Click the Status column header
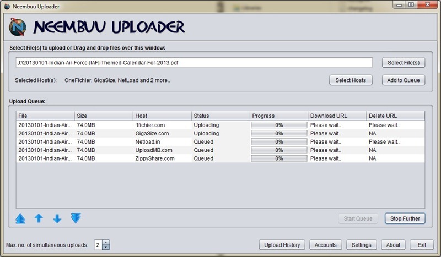The image size is (441, 257). [x=221, y=116]
